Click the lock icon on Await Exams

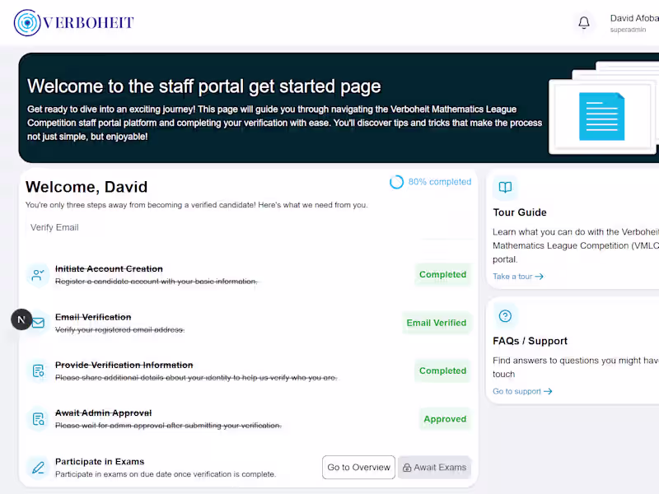(408, 467)
